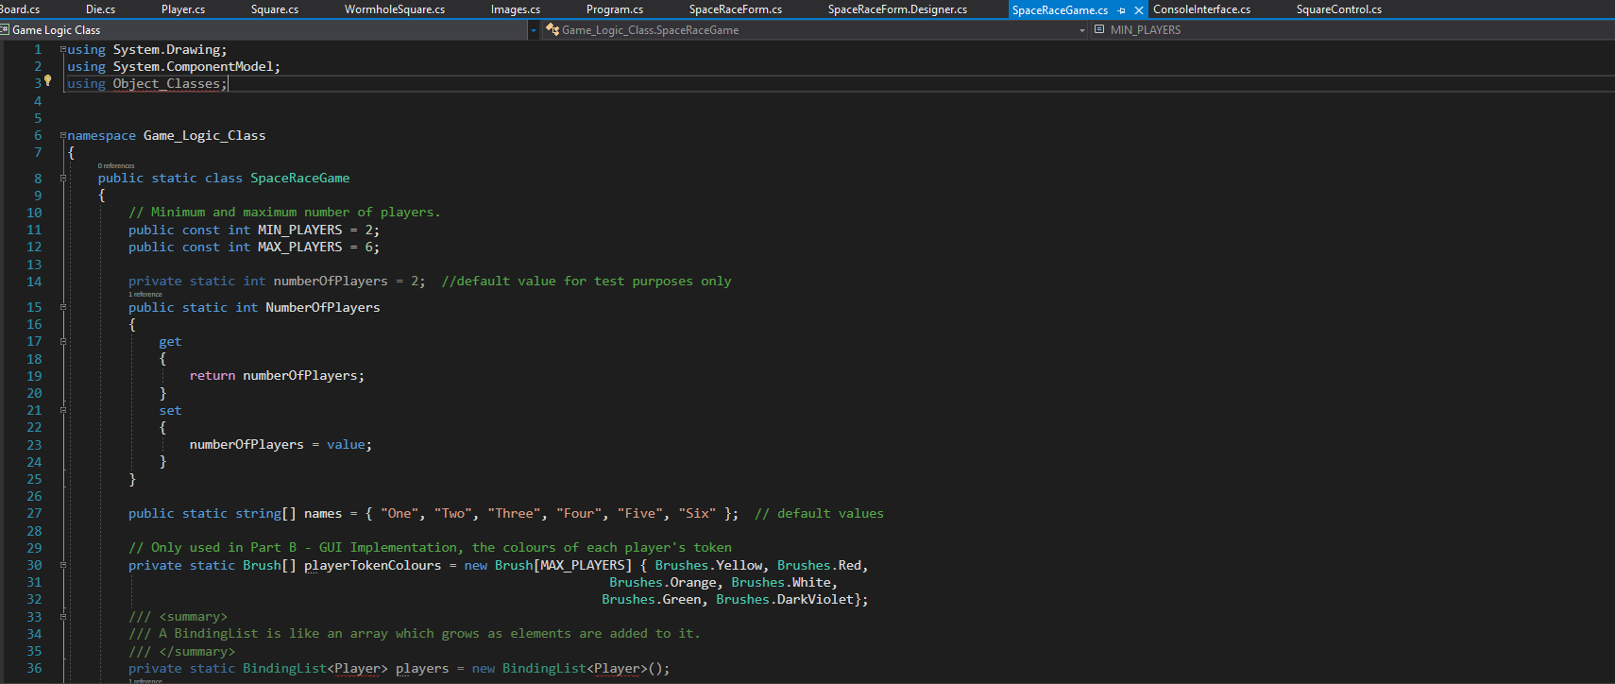Collapse the get accessor block
The height and width of the screenshot is (684, 1615).
[63, 342]
